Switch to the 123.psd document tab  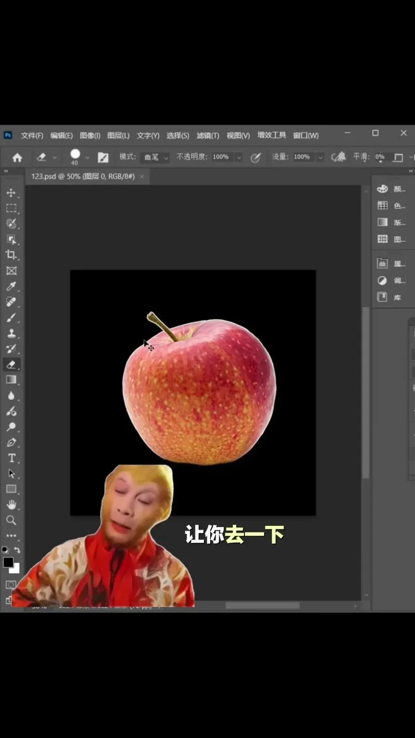(x=83, y=176)
